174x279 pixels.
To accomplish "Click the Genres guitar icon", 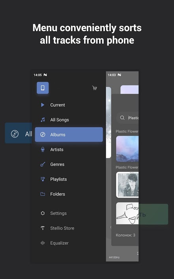I will (43, 164).
